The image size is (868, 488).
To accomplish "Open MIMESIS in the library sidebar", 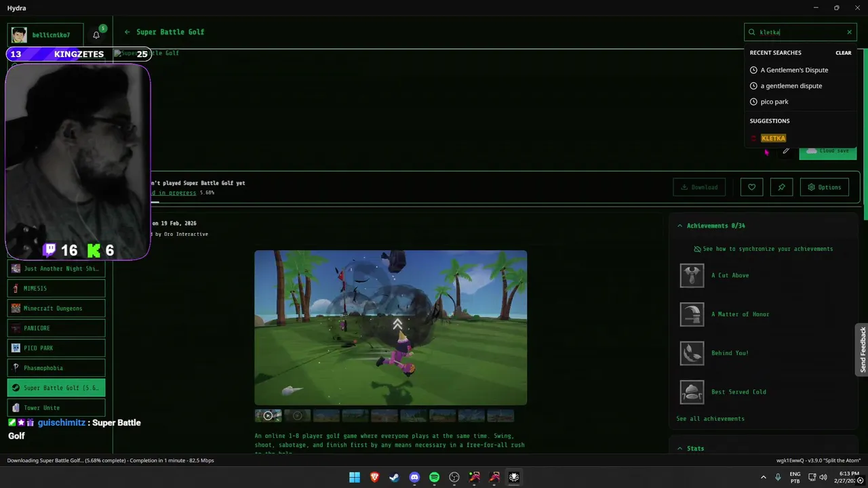I will [x=56, y=288].
